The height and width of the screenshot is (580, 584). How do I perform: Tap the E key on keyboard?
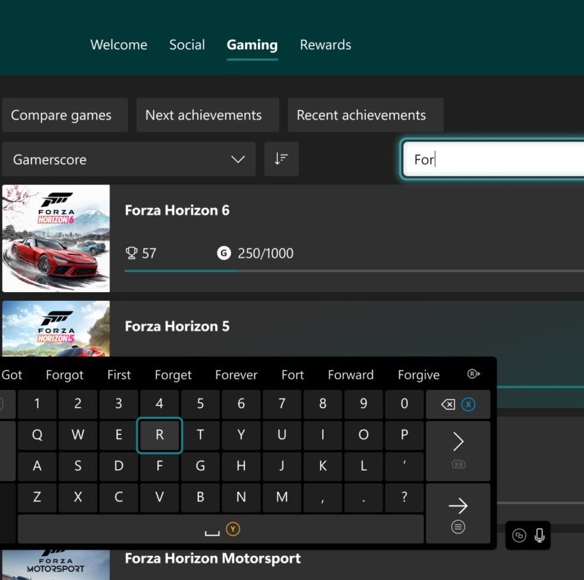(118, 435)
